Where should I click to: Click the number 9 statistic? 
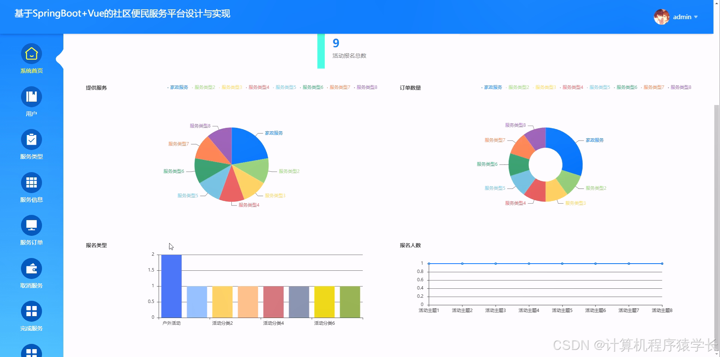tap(336, 43)
